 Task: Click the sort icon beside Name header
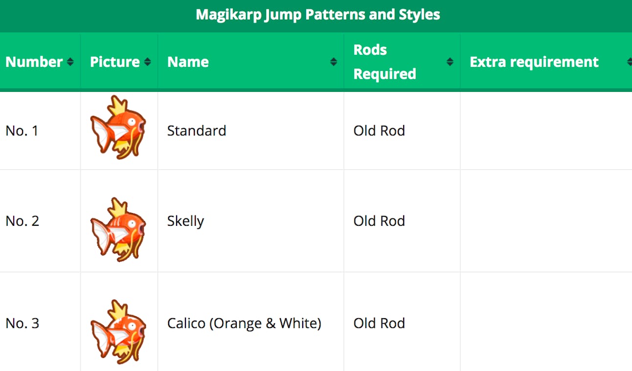[x=334, y=62]
